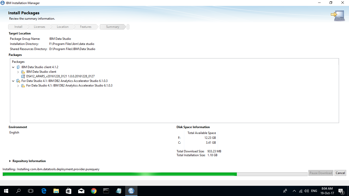Click the C: drive 3.41 GB value
The image size is (349, 196).
tap(211, 143)
